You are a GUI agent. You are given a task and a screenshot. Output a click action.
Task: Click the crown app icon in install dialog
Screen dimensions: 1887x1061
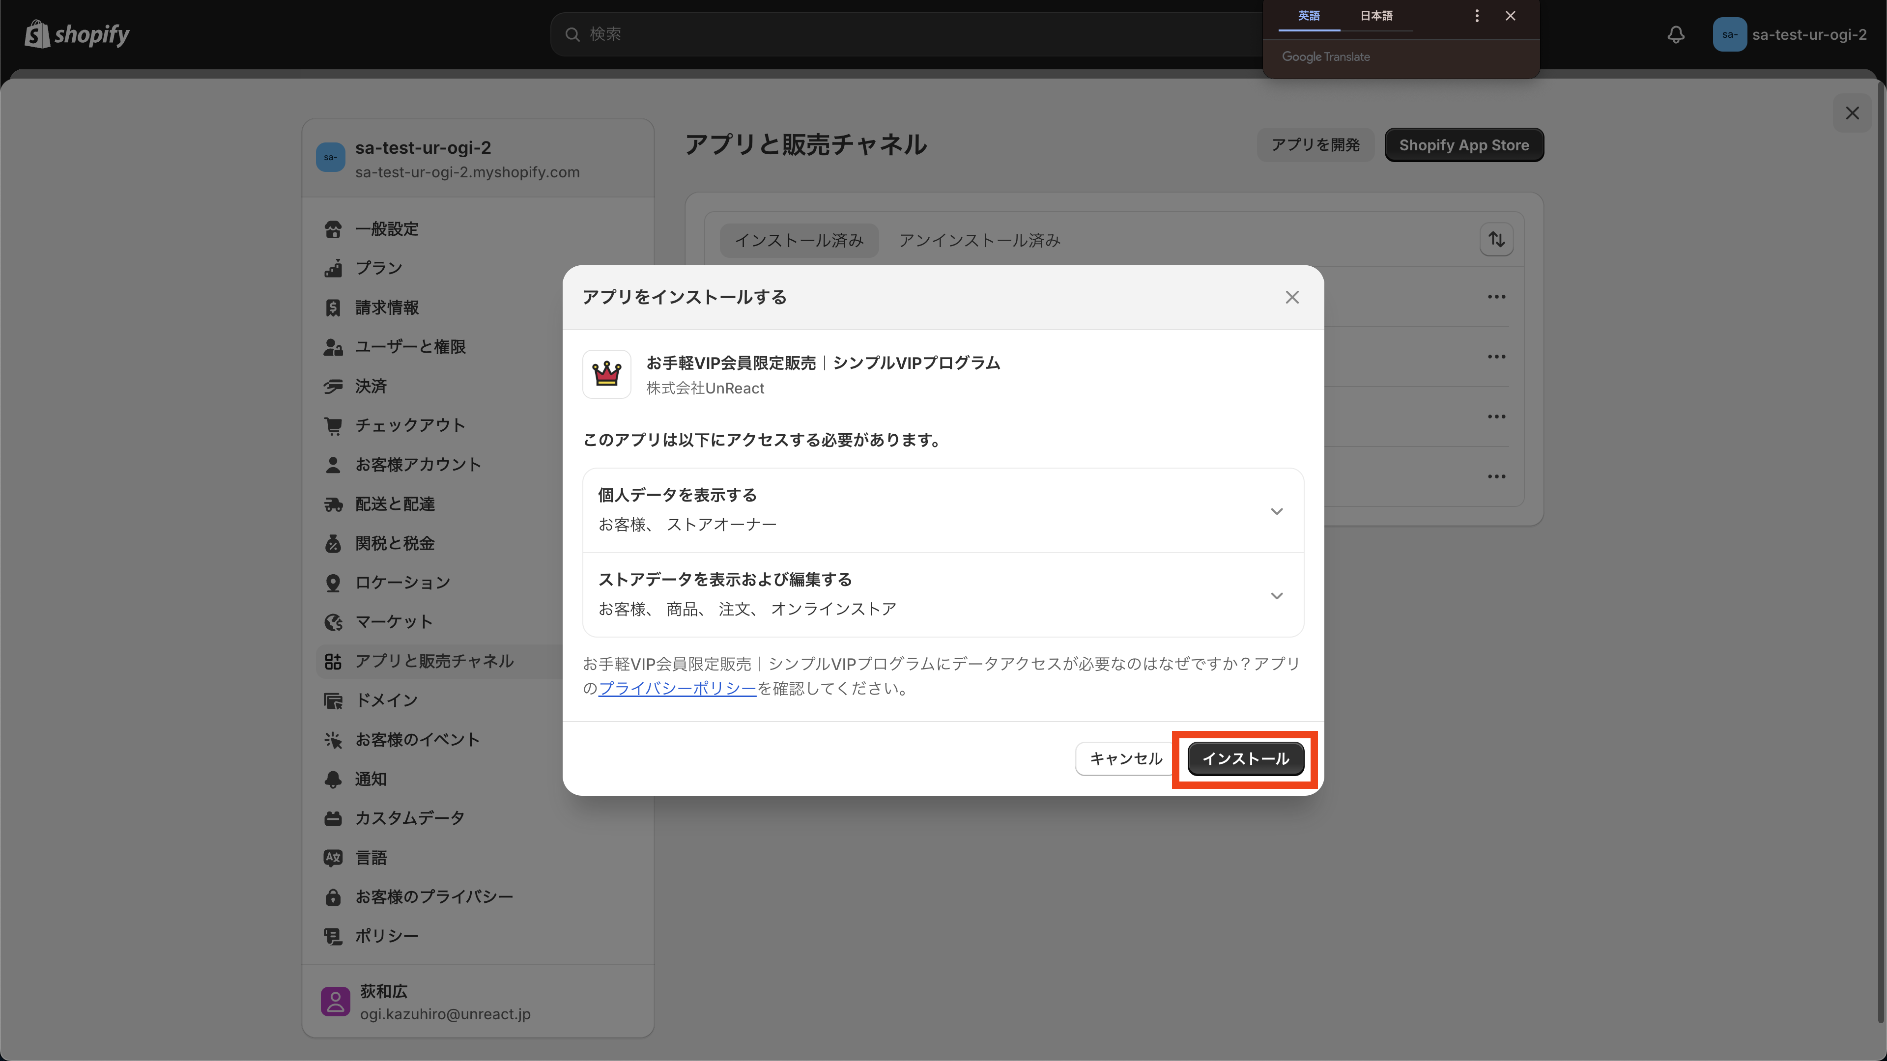(606, 374)
